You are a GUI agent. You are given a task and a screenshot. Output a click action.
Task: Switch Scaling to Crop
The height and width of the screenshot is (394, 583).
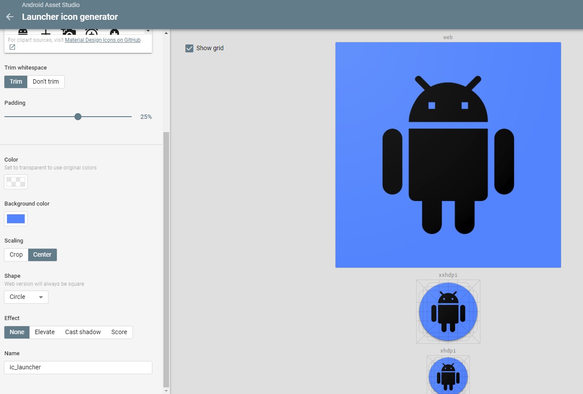16,254
